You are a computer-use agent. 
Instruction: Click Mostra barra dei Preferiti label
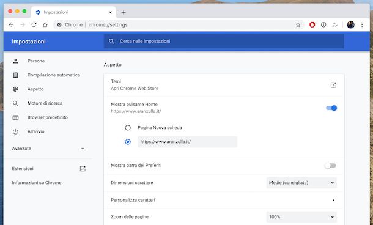(136, 166)
